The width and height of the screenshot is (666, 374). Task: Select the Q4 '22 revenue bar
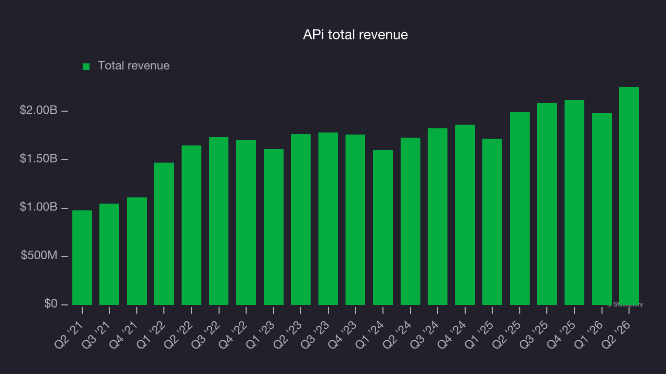click(246, 223)
